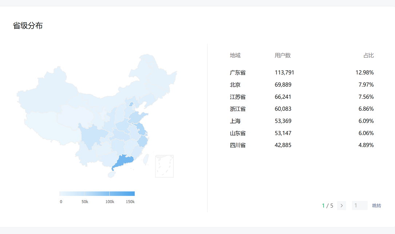The width and height of the screenshot is (395, 234).
Task: Click Hainan island on the map
Action: coord(112,174)
